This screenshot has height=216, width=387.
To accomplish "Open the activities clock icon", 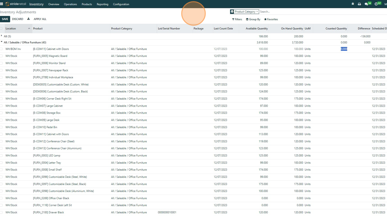I will coord(376,4).
